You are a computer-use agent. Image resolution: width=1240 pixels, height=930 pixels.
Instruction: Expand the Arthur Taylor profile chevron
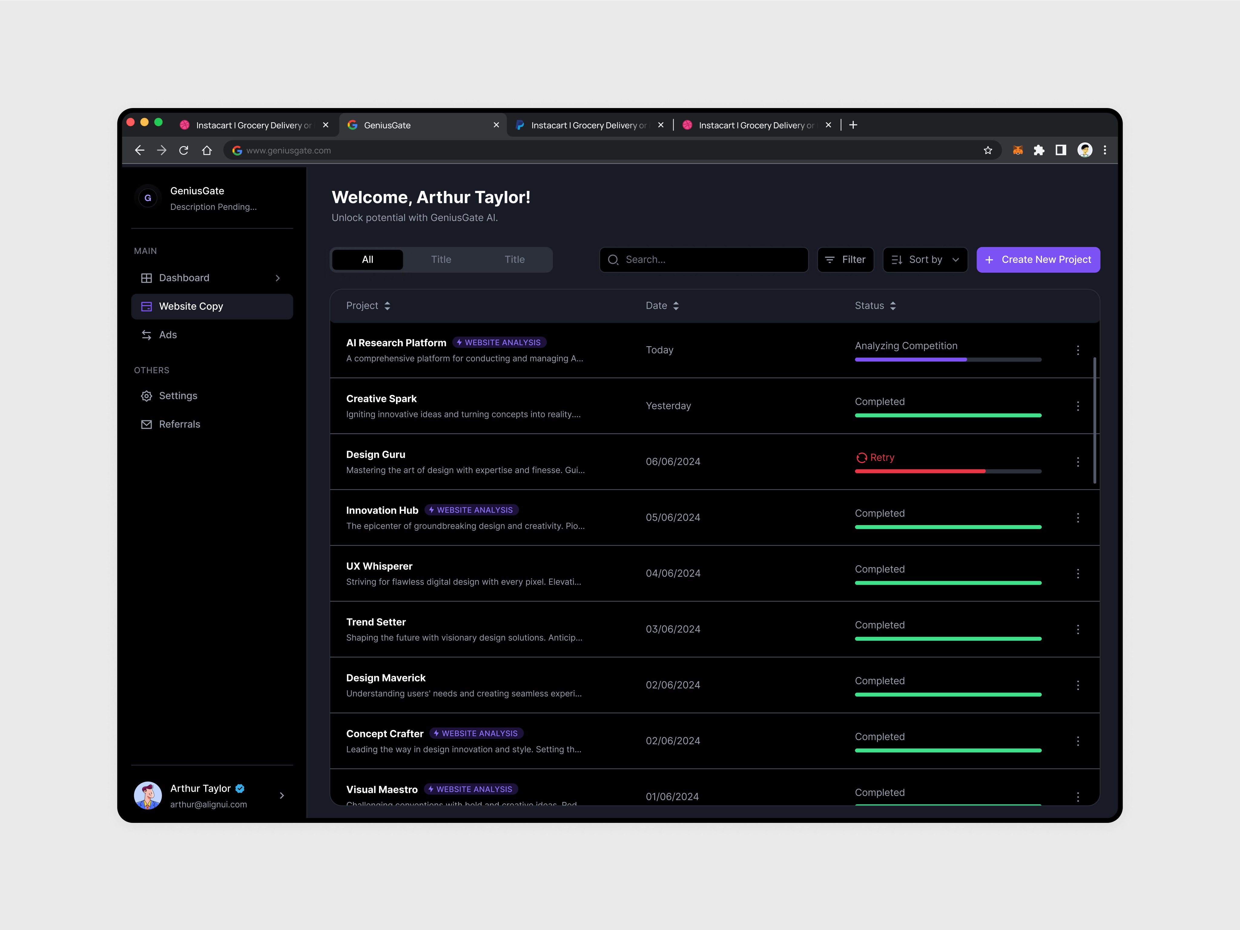coord(282,796)
